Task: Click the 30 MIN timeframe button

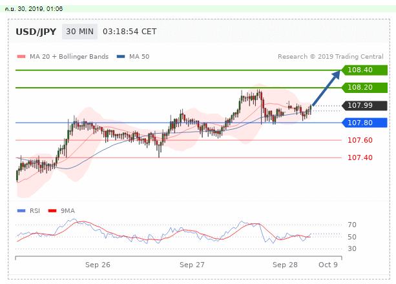Action: [80, 32]
